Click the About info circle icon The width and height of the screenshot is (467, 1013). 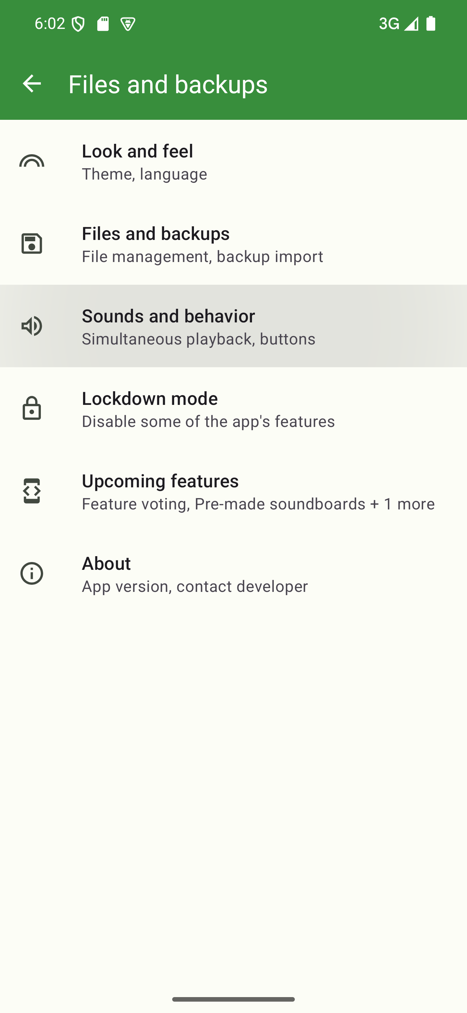pos(32,573)
